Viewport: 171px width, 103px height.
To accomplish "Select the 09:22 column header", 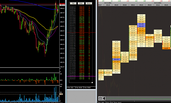I will (141, 5).
